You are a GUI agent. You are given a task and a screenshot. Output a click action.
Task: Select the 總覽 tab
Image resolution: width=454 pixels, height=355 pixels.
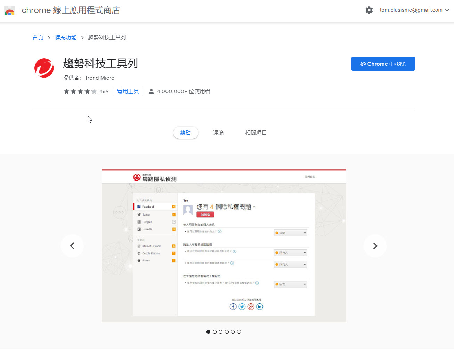(186, 133)
